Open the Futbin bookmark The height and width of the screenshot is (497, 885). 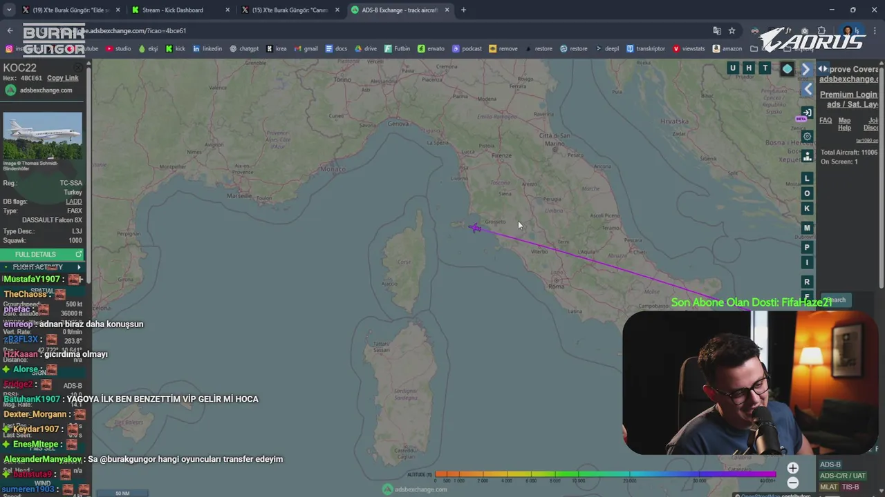click(x=397, y=49)
